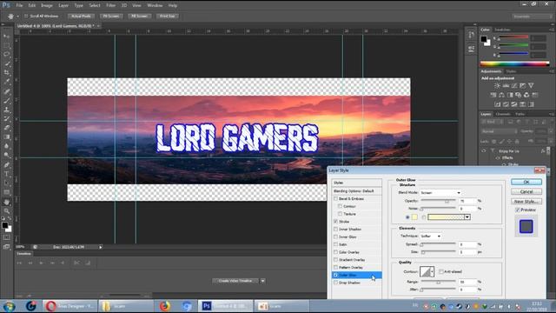Switch to the Channels tab
556x313 pixels.
[503, 114]
